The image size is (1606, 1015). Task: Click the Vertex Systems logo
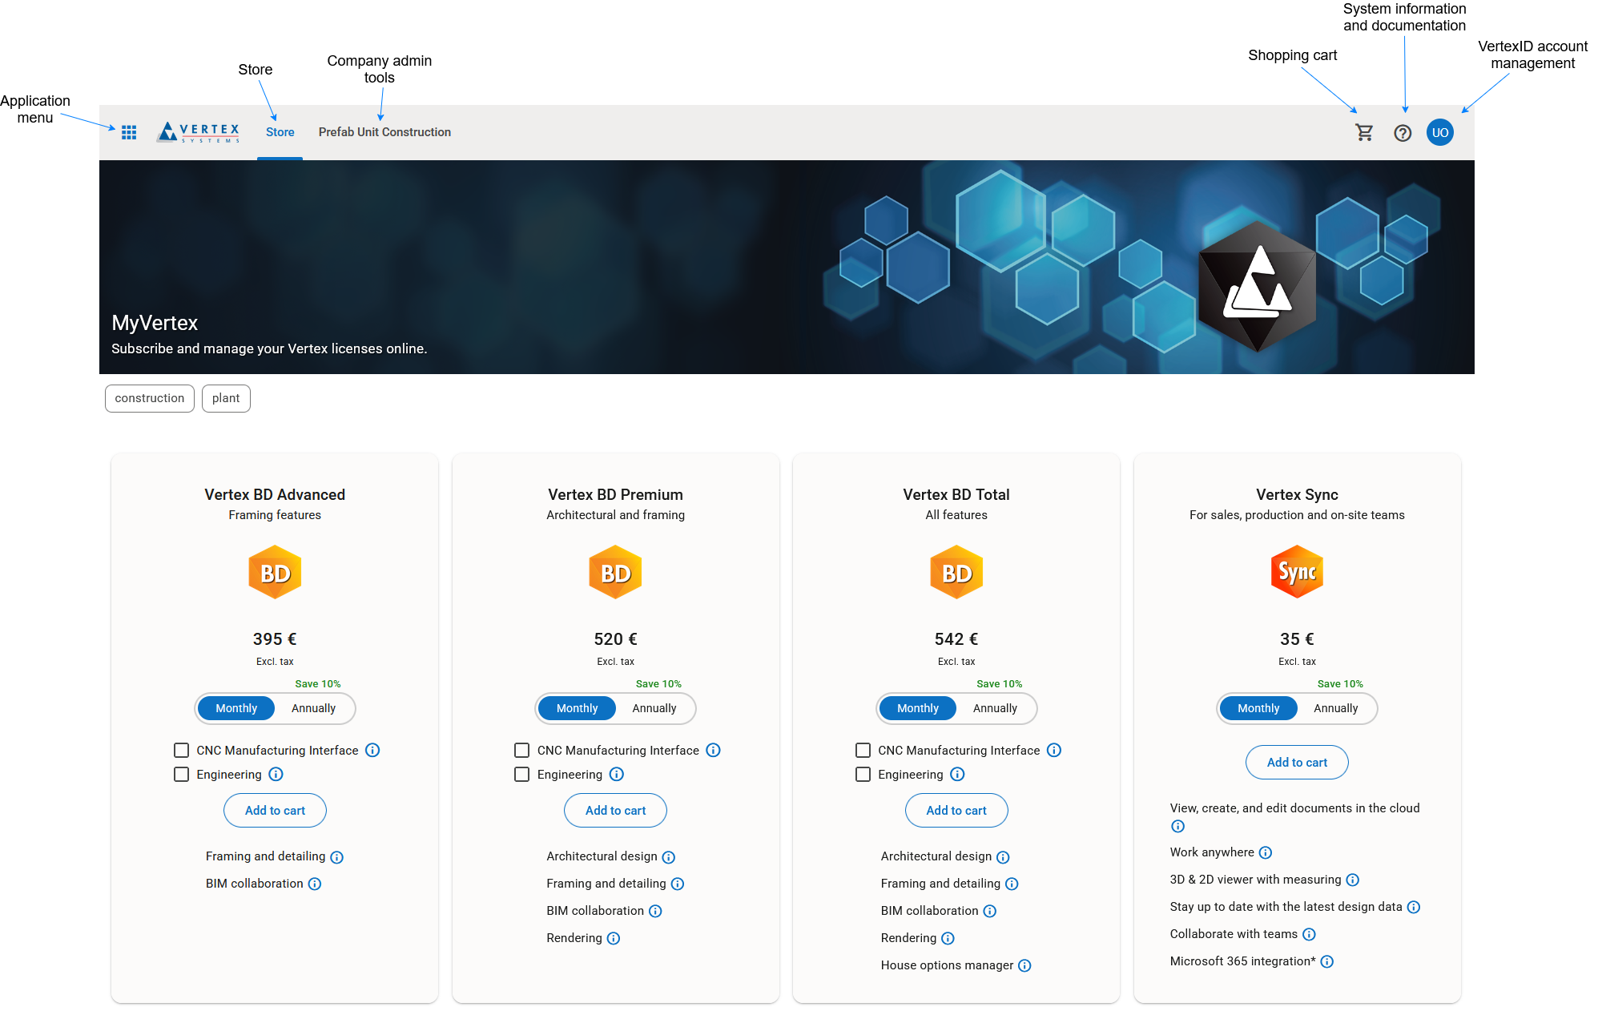click(199, 132)
